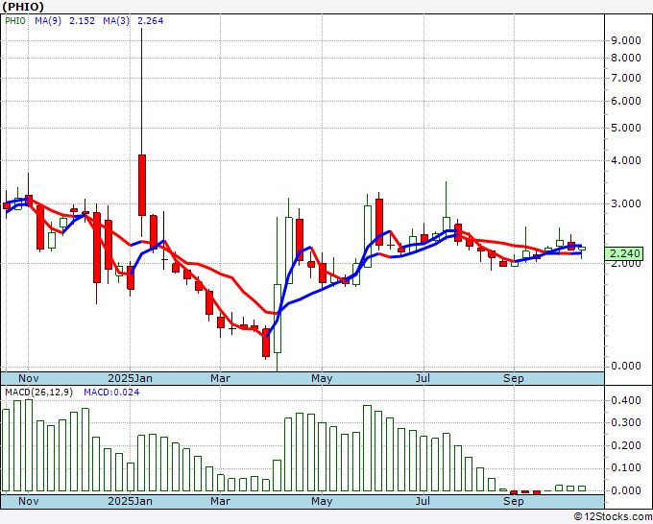Click the Jul marker on price chart axis
Screen dimensions: 653x524
[422, 378]
